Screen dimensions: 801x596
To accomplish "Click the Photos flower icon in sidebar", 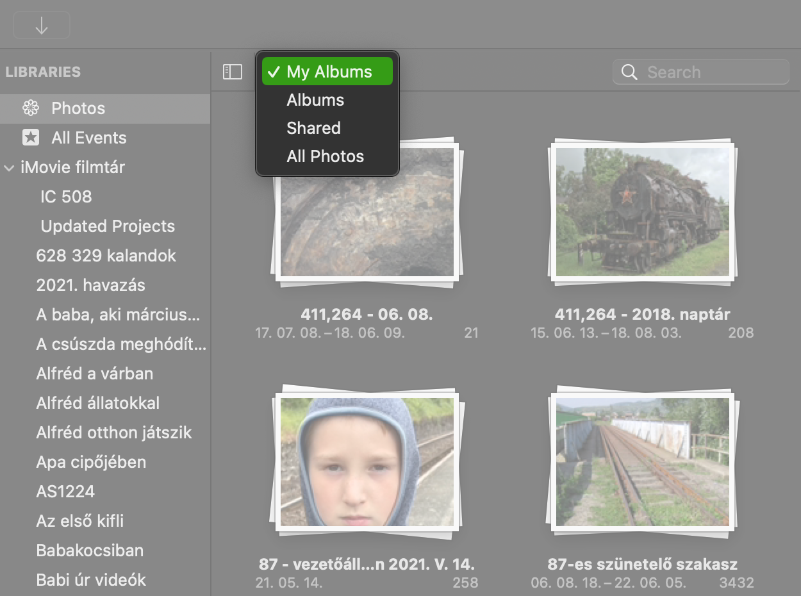I will pyautogui.click(x=31, y=108).
